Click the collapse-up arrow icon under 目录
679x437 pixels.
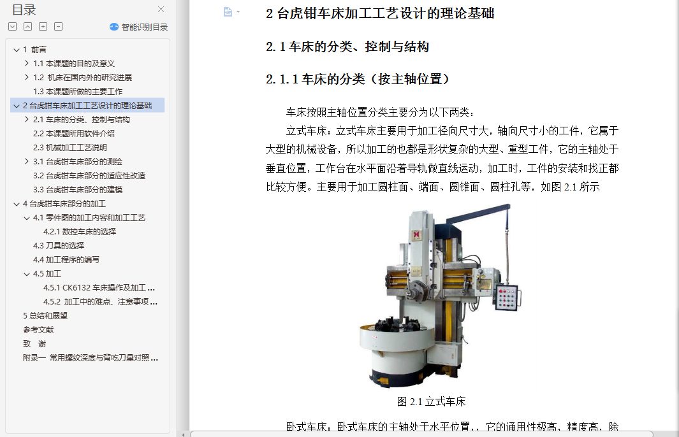point(27,27)
